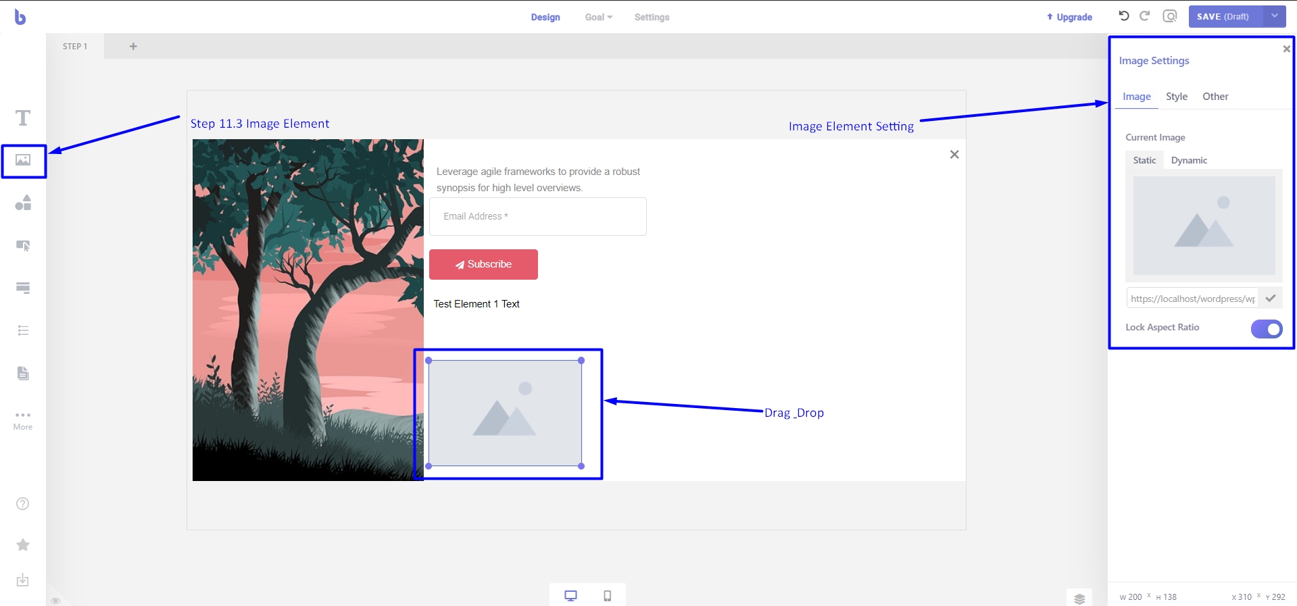Switch to desktop view

[x=571, y=595]
